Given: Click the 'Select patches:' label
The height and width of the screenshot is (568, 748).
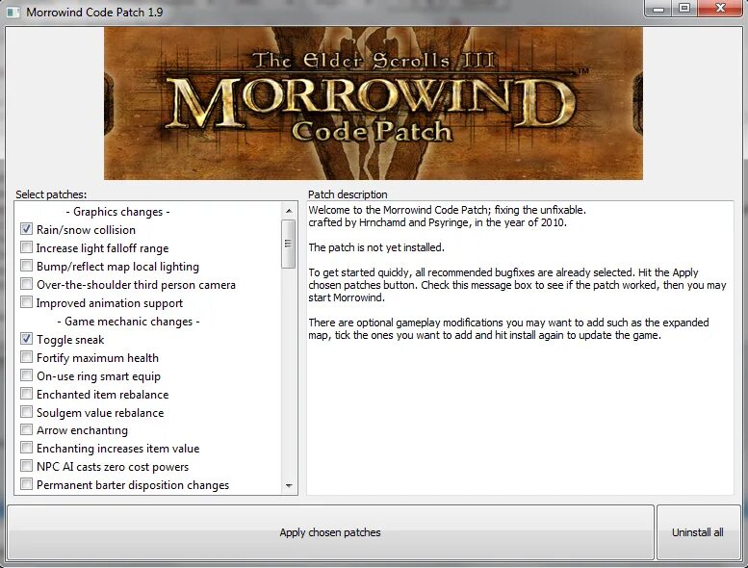Looking at the screenshot, I should (51, 194).
